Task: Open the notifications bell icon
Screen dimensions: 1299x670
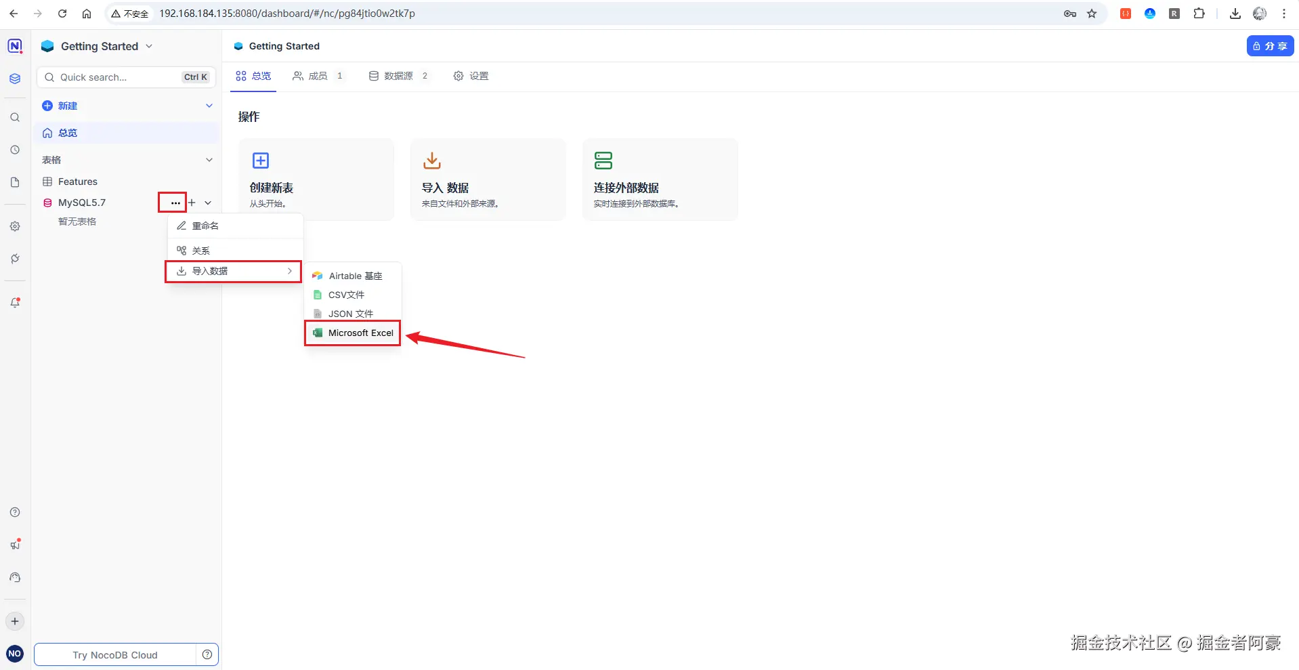Action: pyautogui.click(x=15, y=303)
